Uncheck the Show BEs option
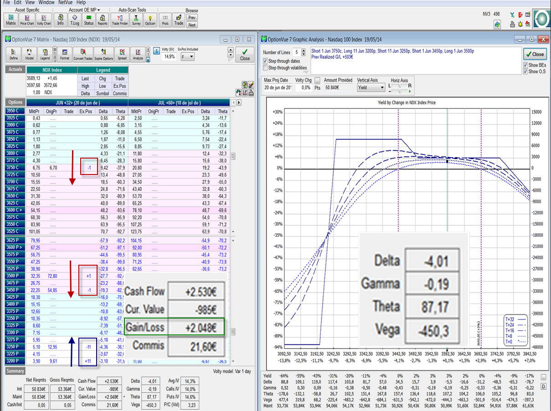Viewport: 551px width, 411px height. pos(525,65)
